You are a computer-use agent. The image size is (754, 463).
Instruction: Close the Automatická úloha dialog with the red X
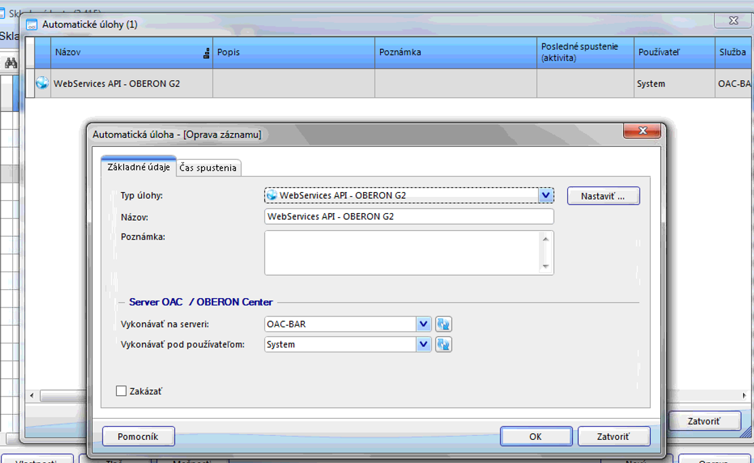coord(641,132)
